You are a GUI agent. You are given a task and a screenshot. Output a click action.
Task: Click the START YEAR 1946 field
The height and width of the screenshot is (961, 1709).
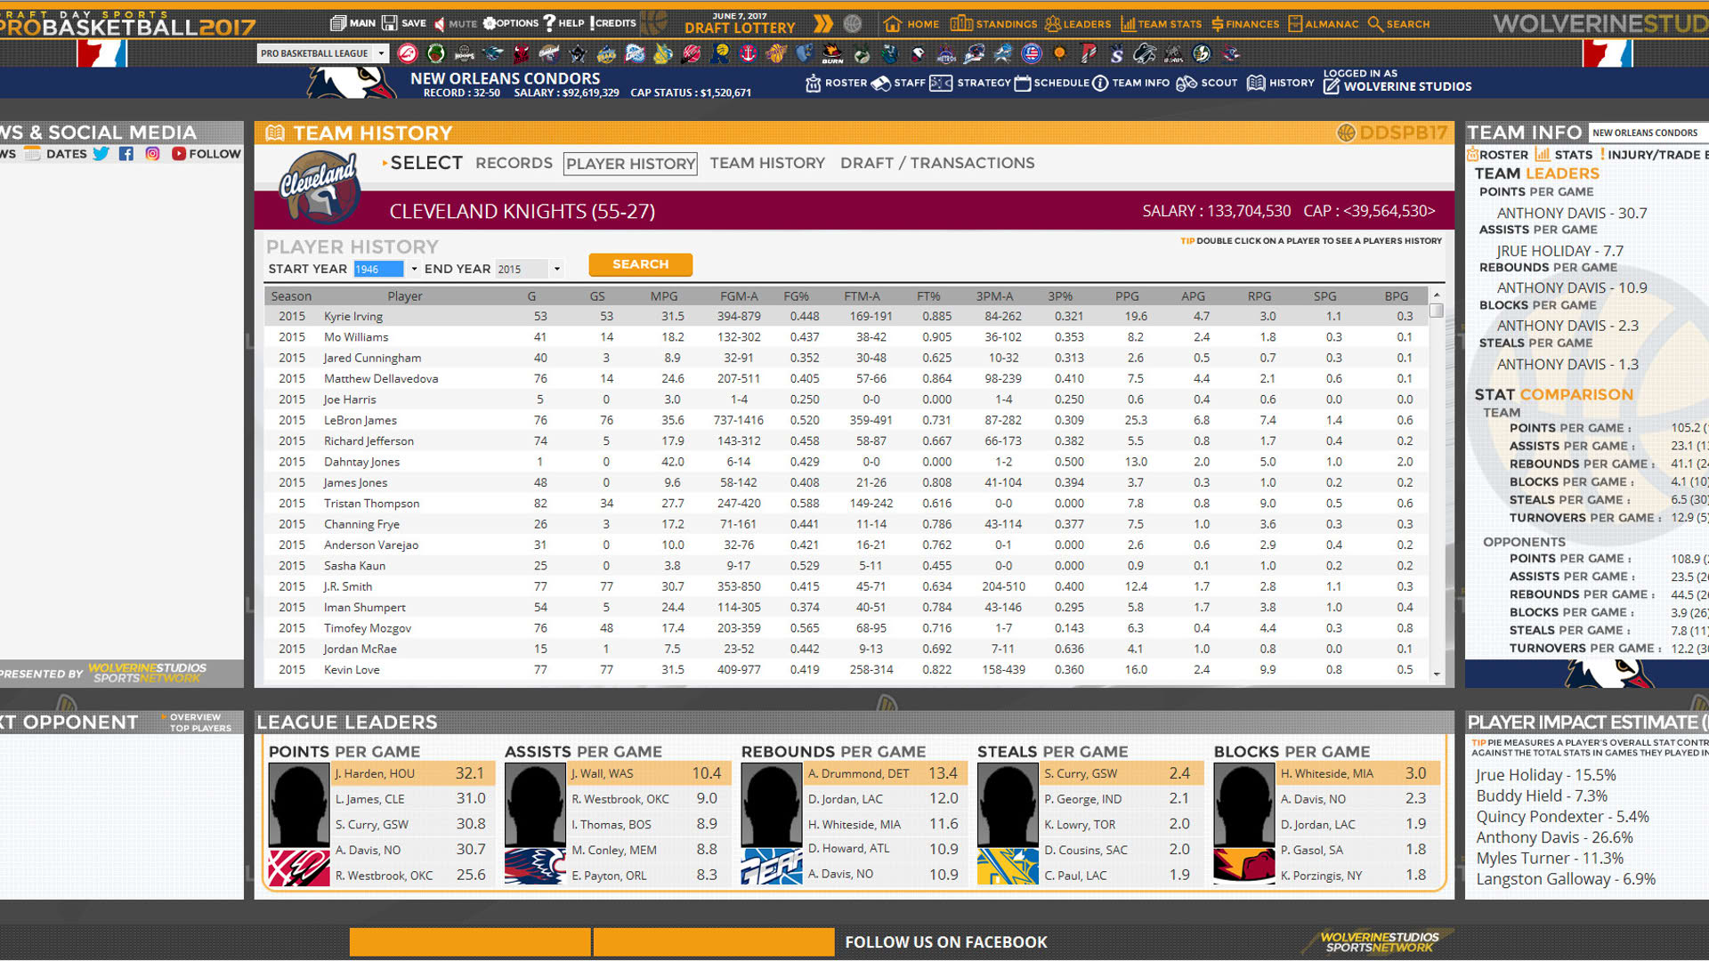378,269
